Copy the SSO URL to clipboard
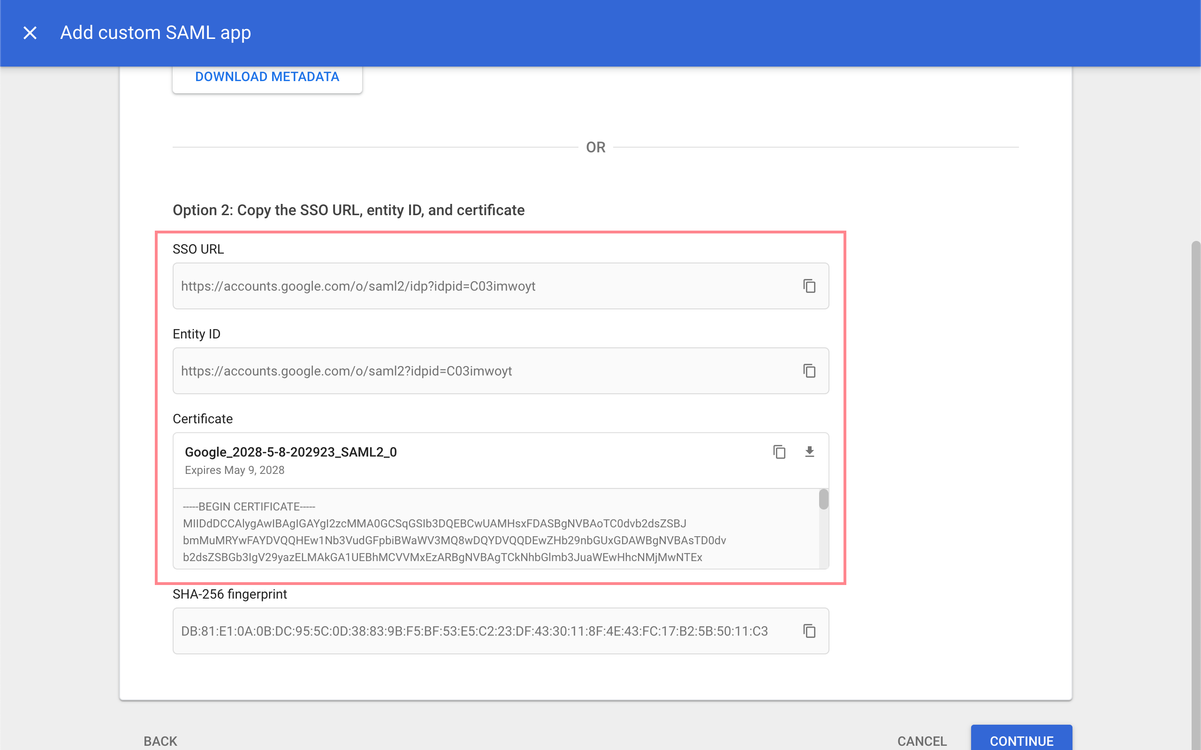Image resolution: width=1201 pixels, height=750 pixels. pos(809,286)
